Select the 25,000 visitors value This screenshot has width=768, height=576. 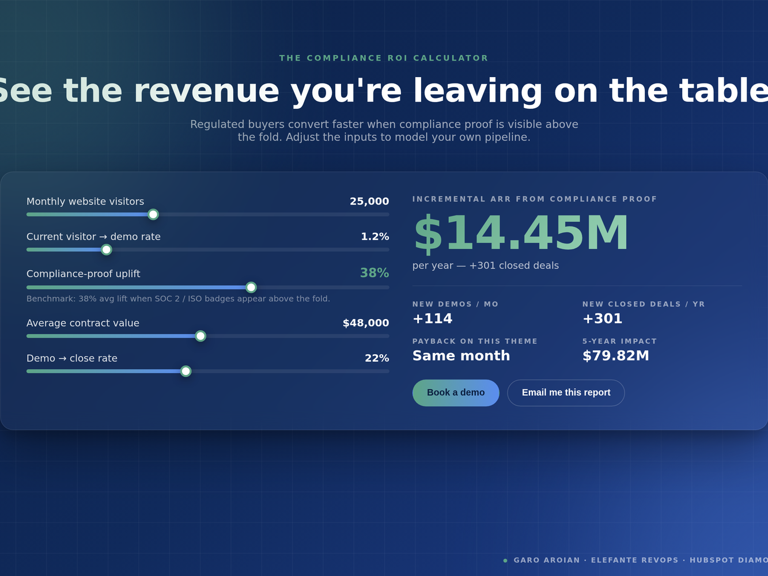369,202
